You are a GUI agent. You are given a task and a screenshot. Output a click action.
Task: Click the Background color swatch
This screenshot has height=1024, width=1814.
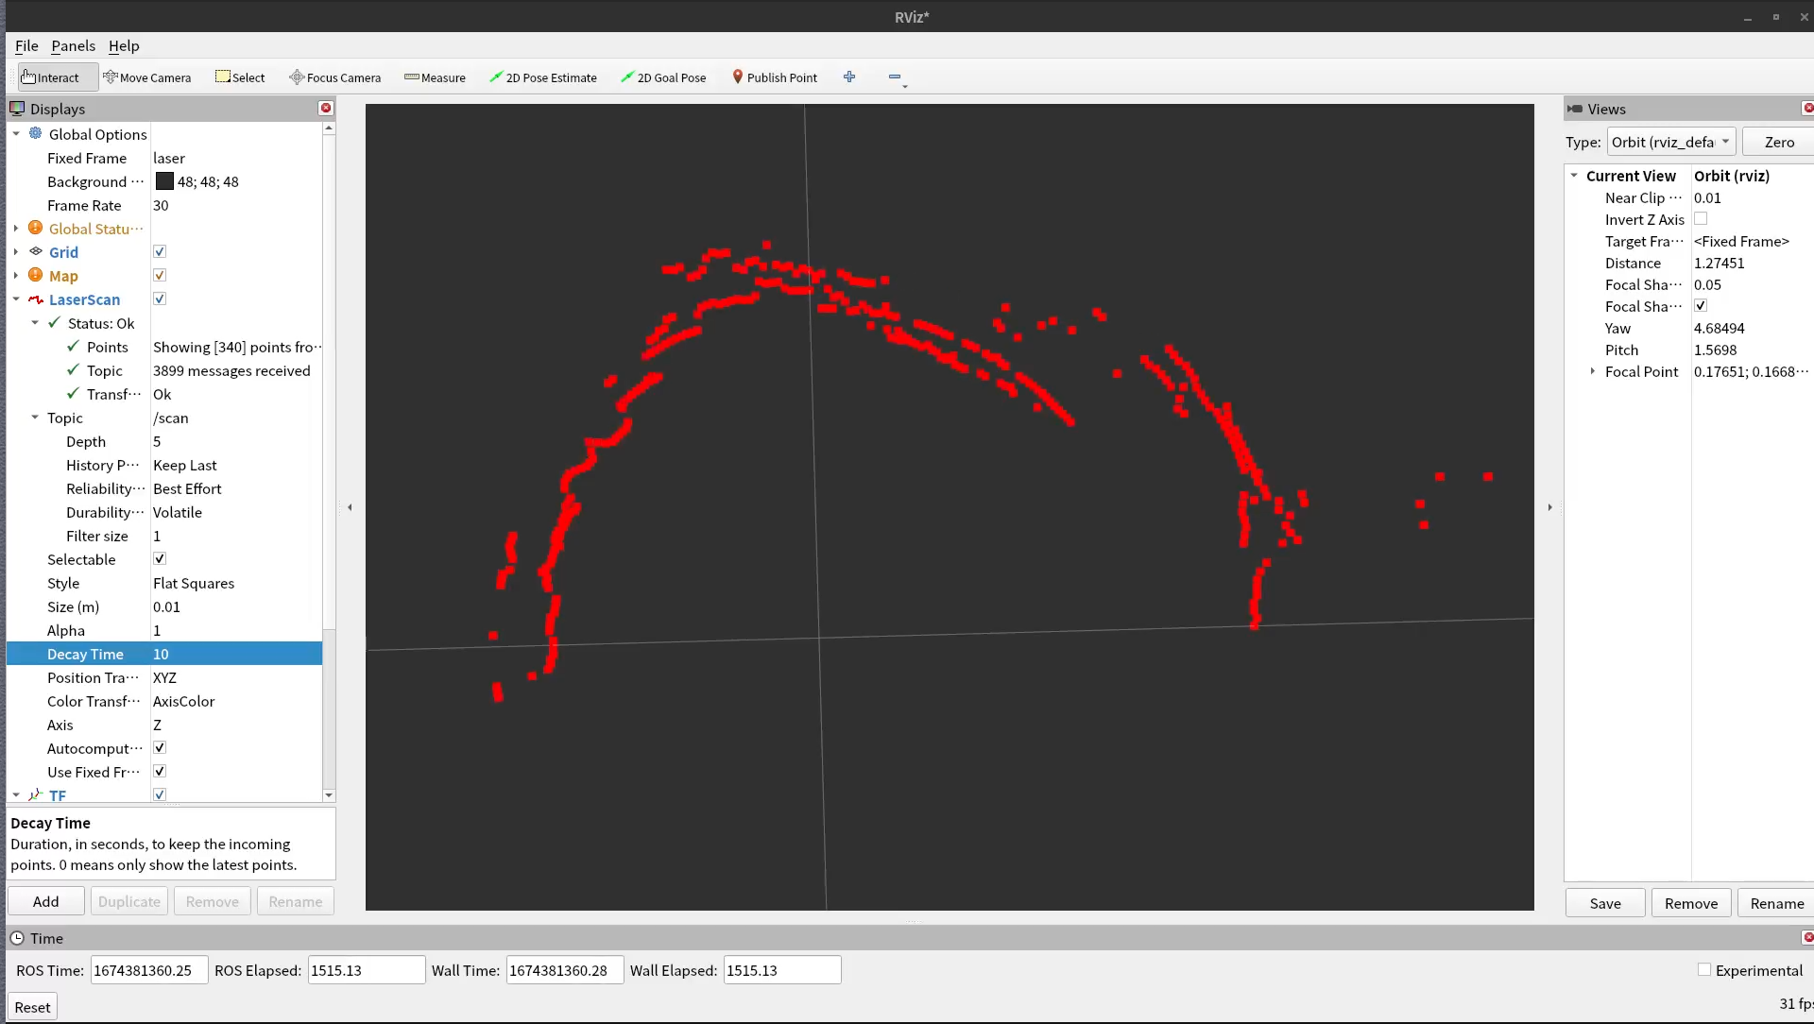(x=164, y=181)
